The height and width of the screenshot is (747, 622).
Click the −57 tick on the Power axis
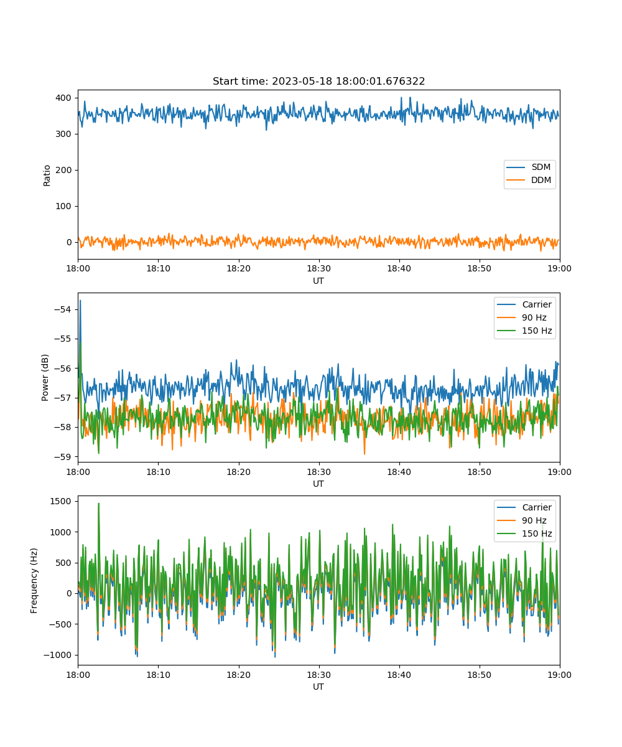(x=64, y=397)
